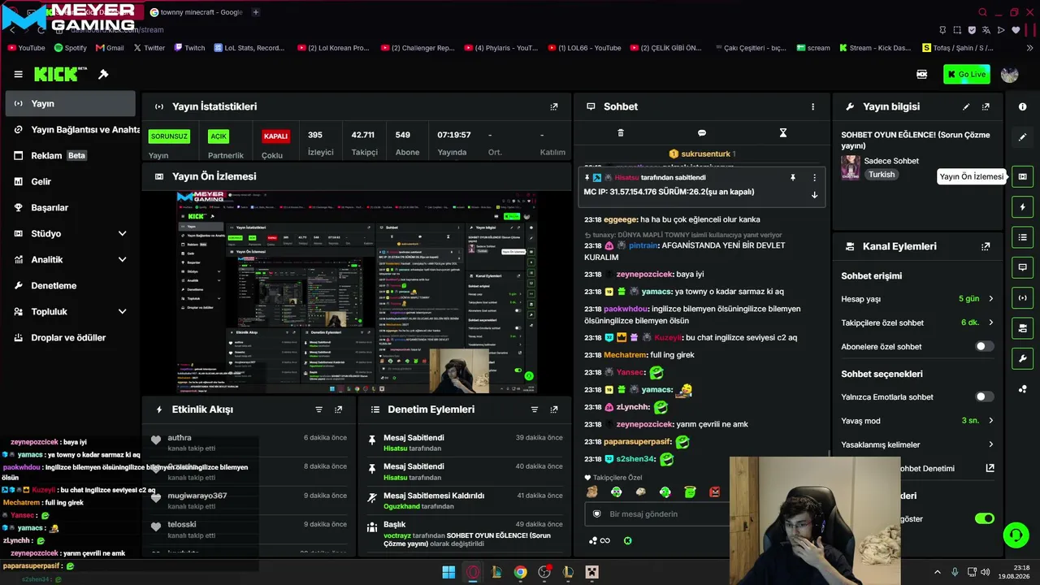Viewport: 1040px width, 585px height.
Task: Turn off the green 'göster' switch
Action: click(984, 518)
